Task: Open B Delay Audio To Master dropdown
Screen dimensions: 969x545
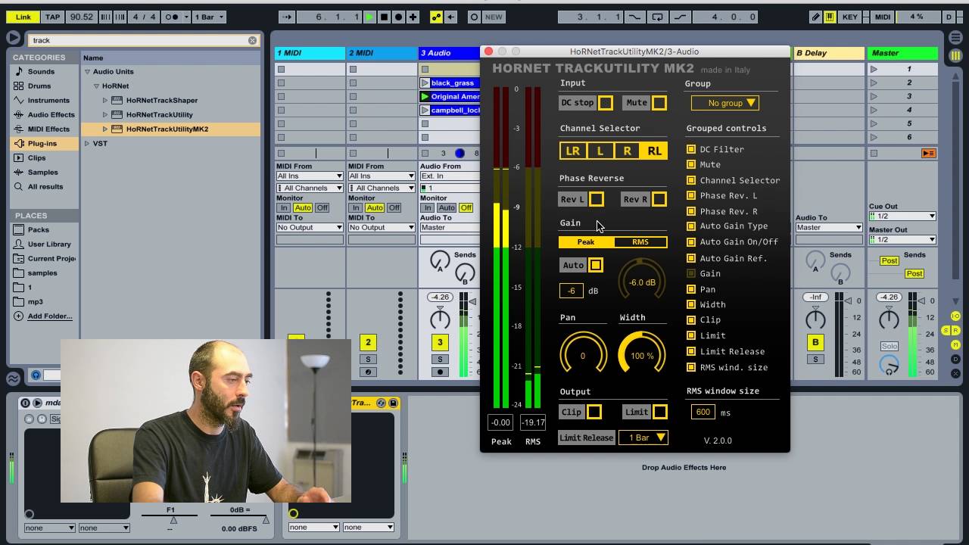Action: point(828,227)
